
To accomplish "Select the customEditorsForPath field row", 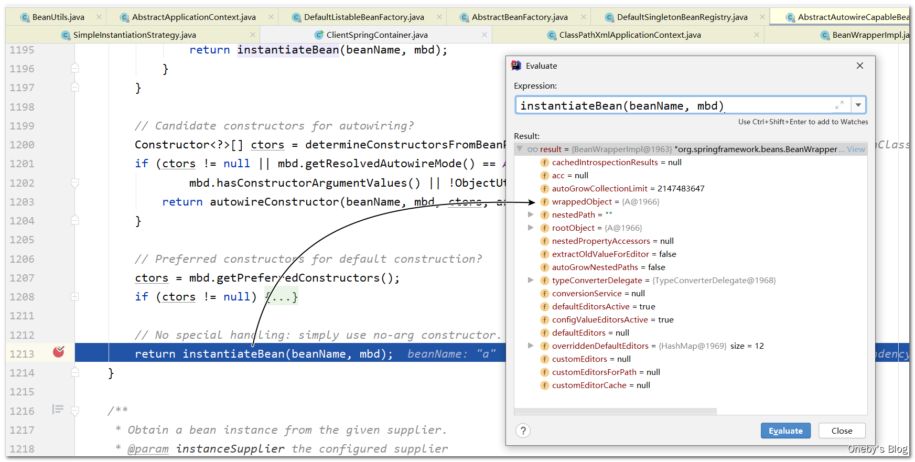I will [x=691, y=372].
